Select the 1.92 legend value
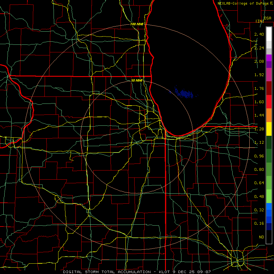 coord(259,75)
